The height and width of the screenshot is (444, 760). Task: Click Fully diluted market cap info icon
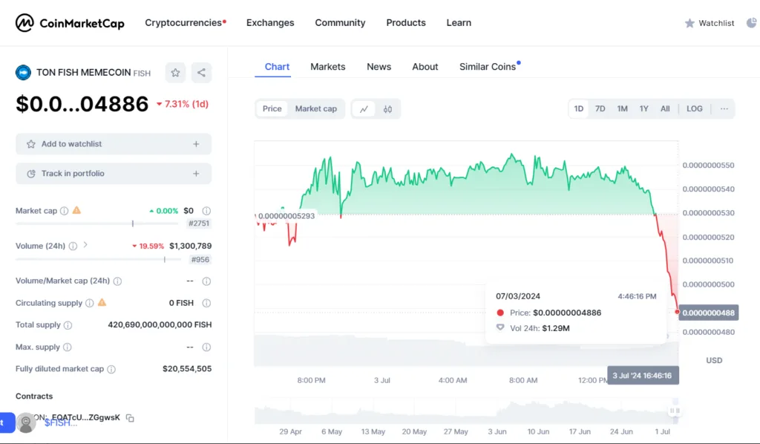coord(111,369)
